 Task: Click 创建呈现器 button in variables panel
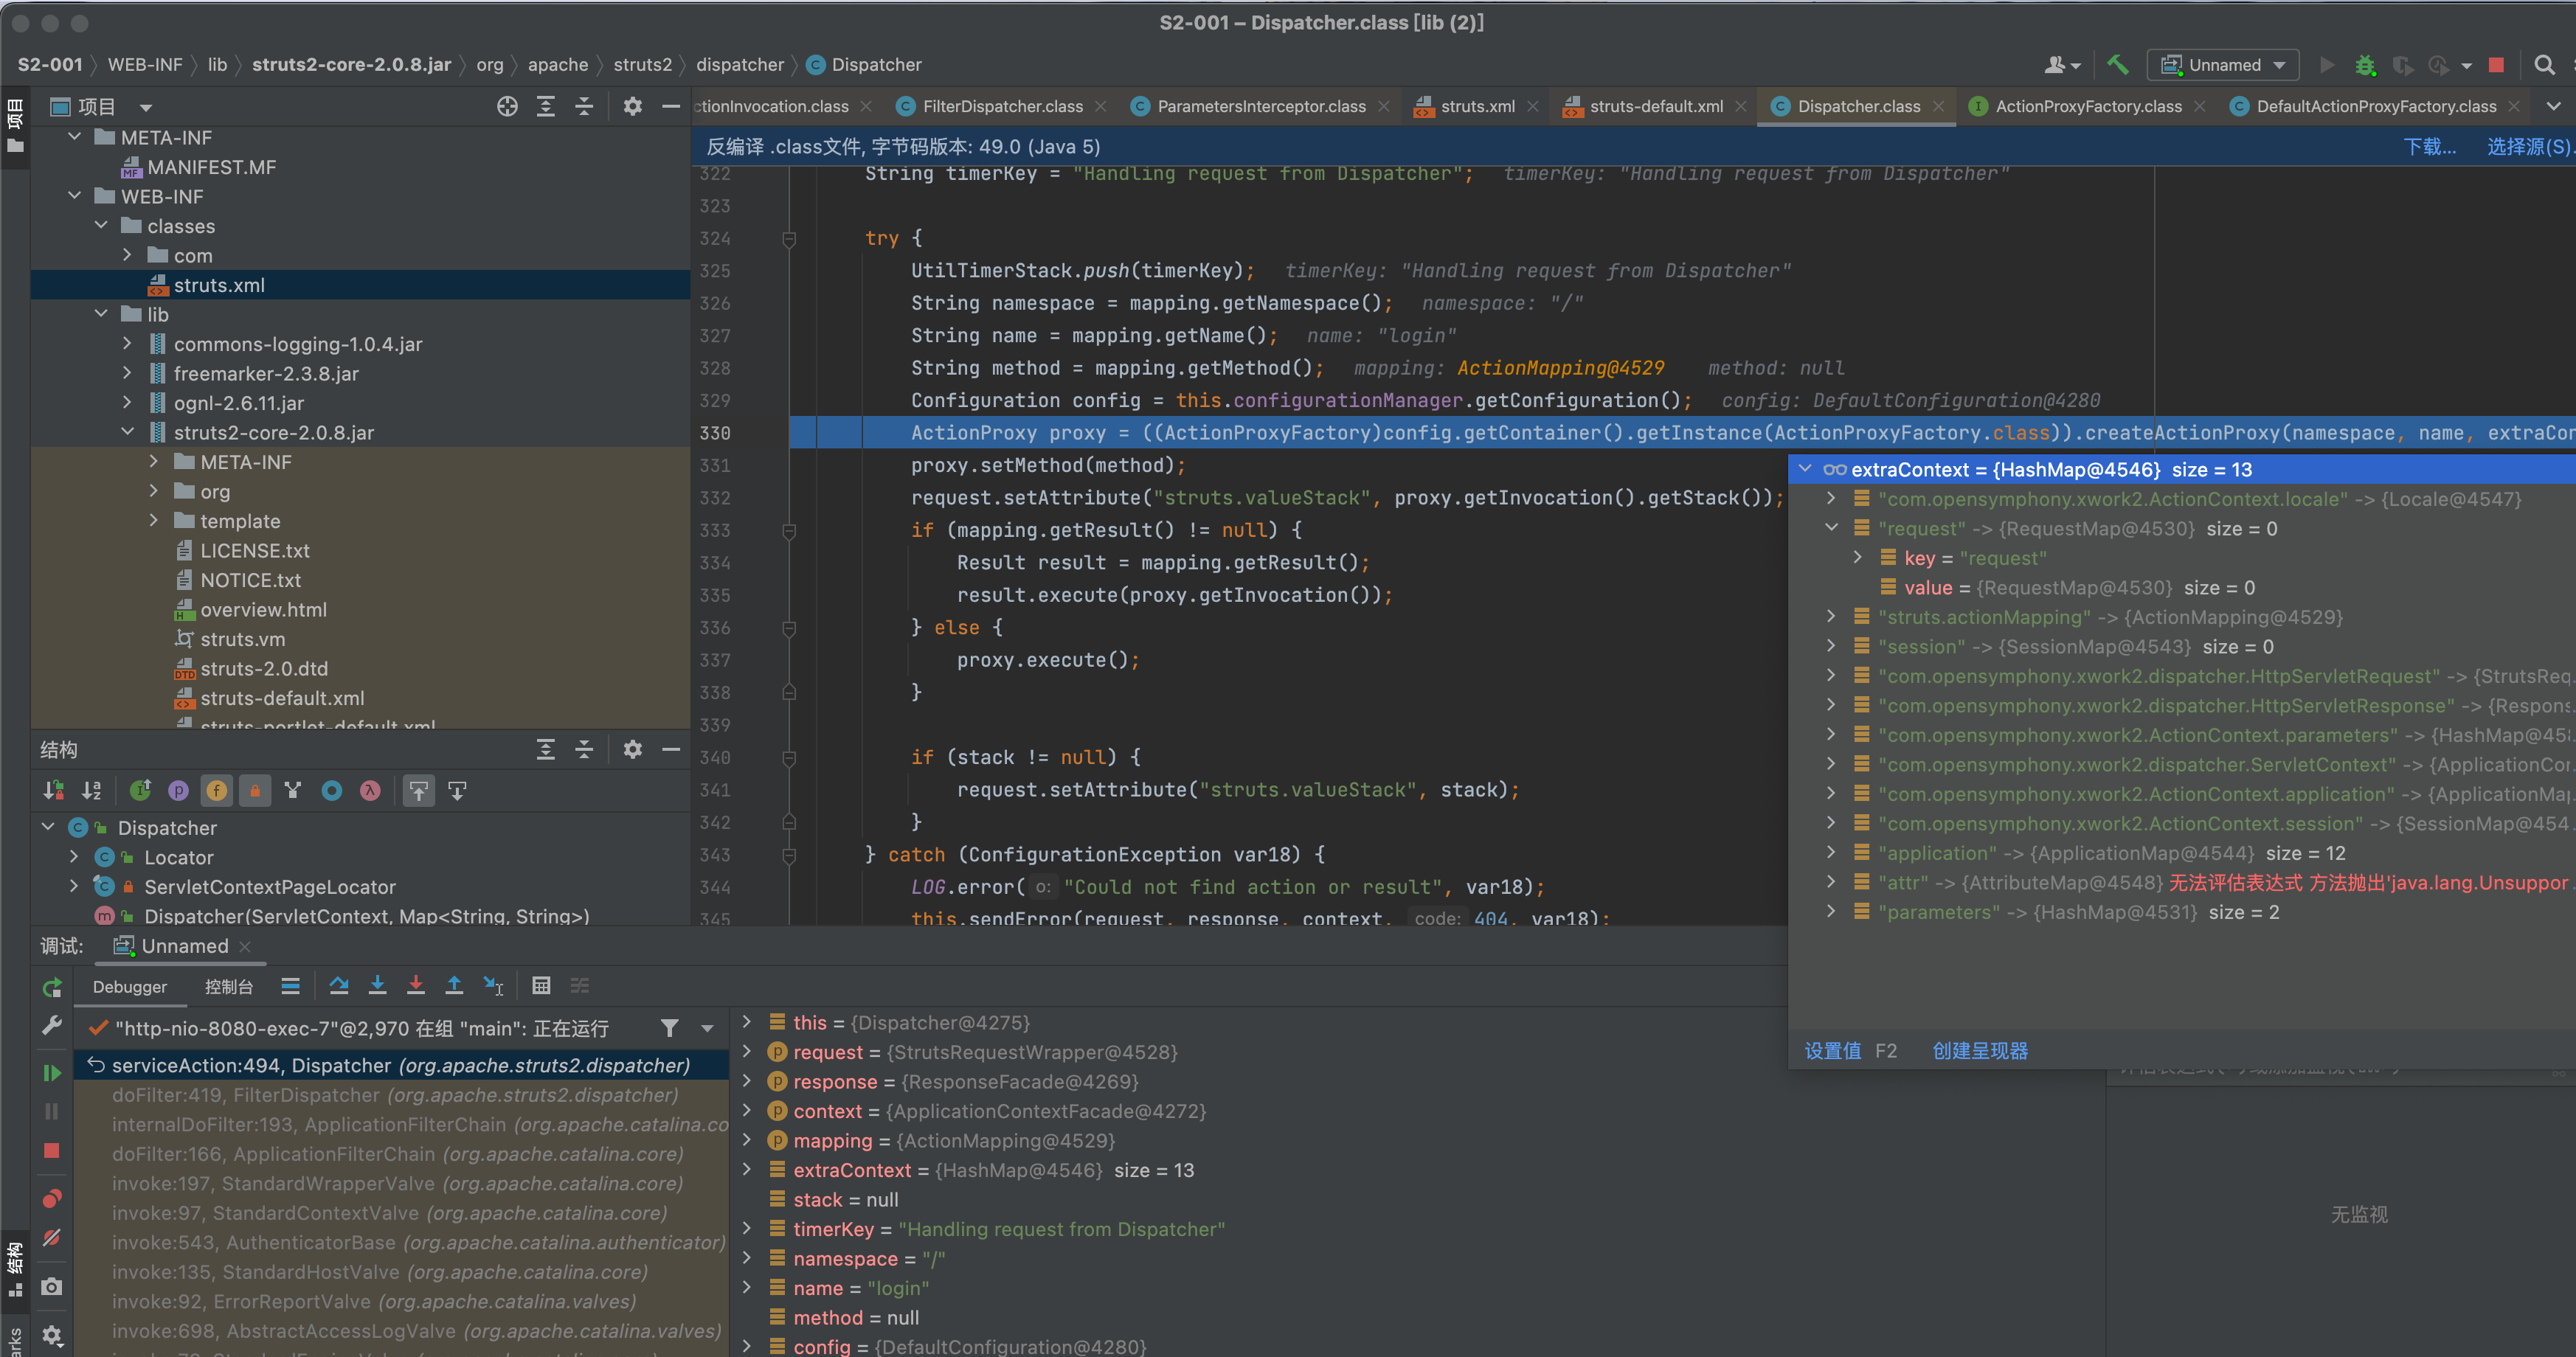pyautogui.click(x=1980, y=1050)
